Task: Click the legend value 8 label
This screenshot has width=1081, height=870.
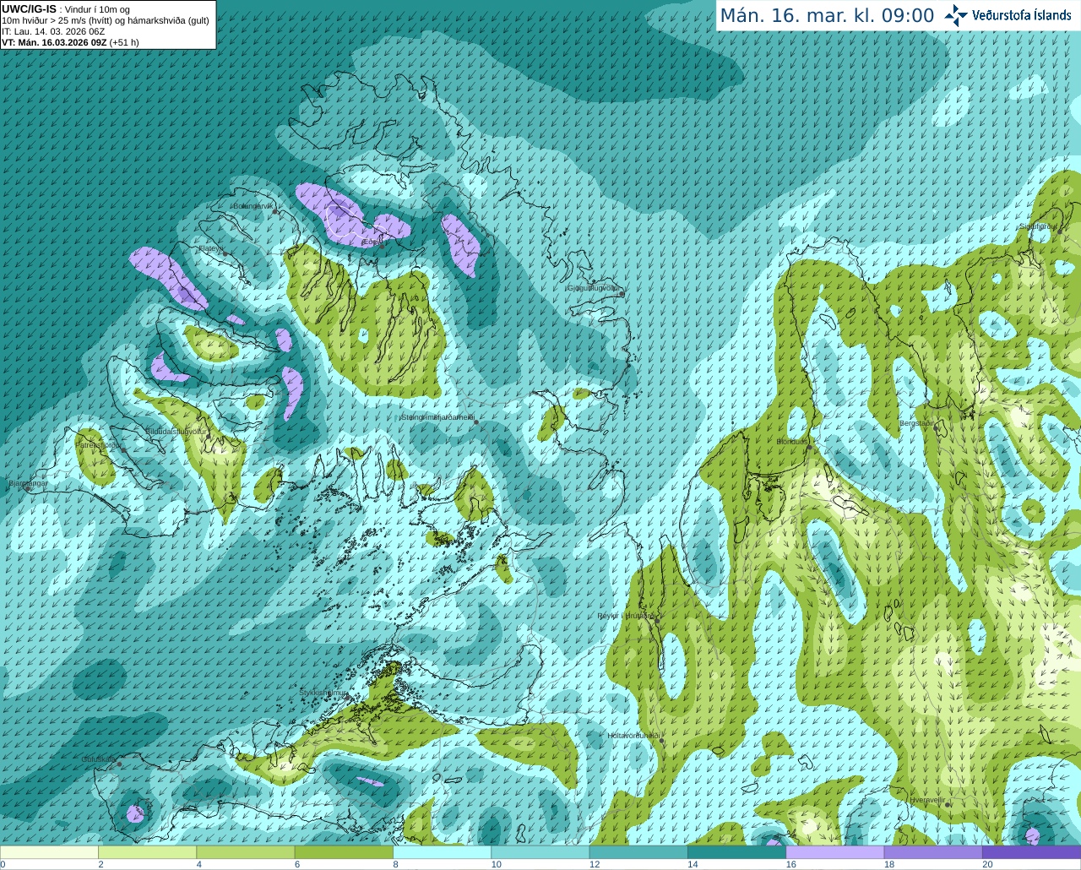Action: 395,864
